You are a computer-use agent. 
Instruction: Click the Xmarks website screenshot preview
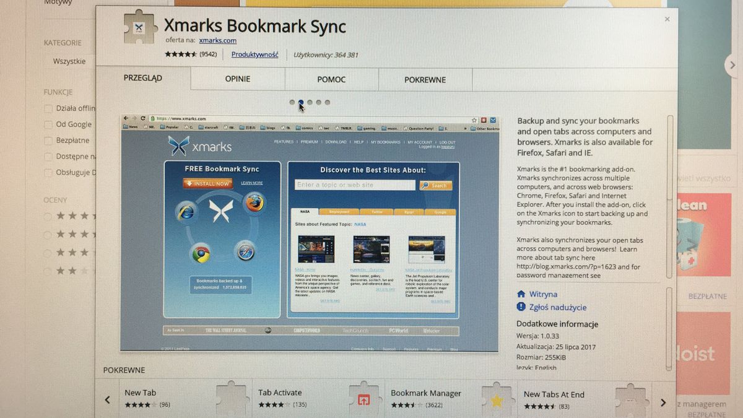[x=309, y=233]
